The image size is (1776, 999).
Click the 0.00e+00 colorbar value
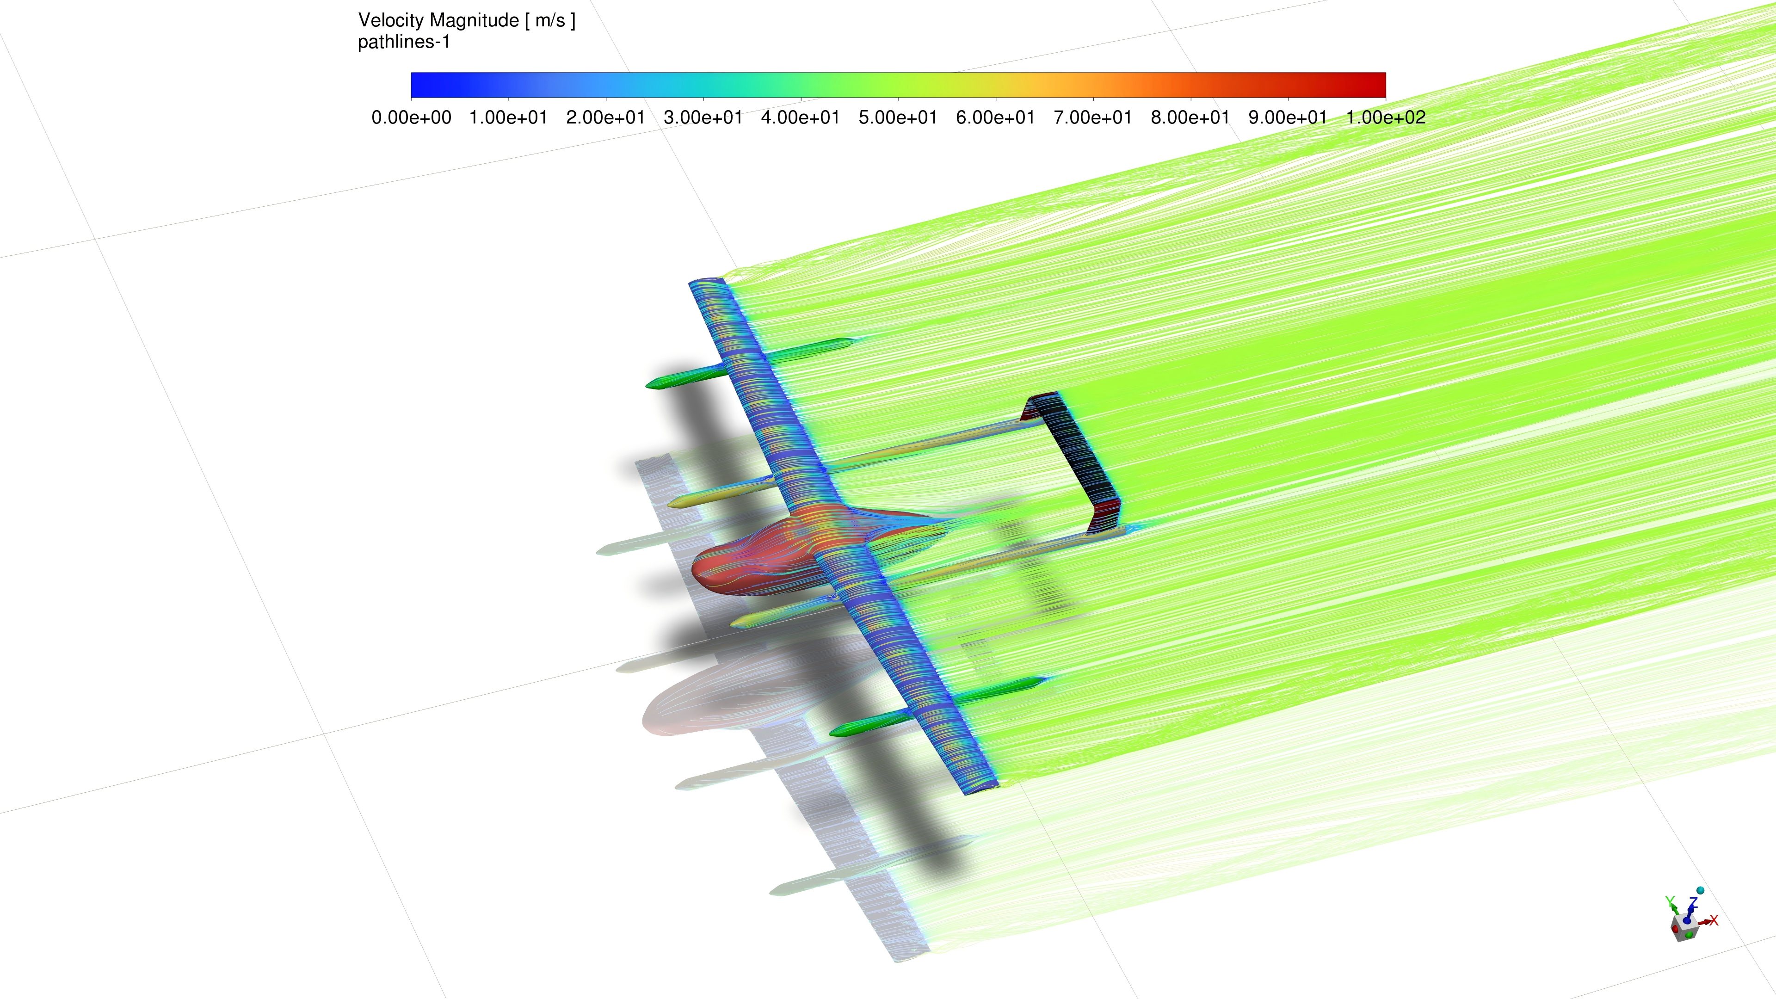click(x=412, y=117)
